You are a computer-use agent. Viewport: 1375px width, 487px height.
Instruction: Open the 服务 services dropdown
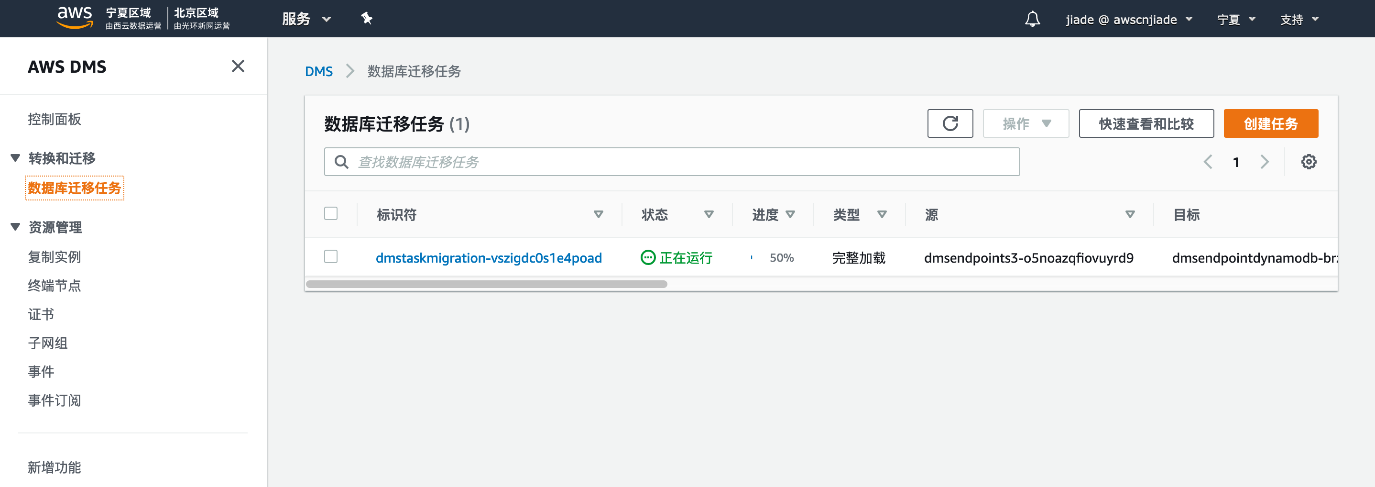tap(306, 19)
